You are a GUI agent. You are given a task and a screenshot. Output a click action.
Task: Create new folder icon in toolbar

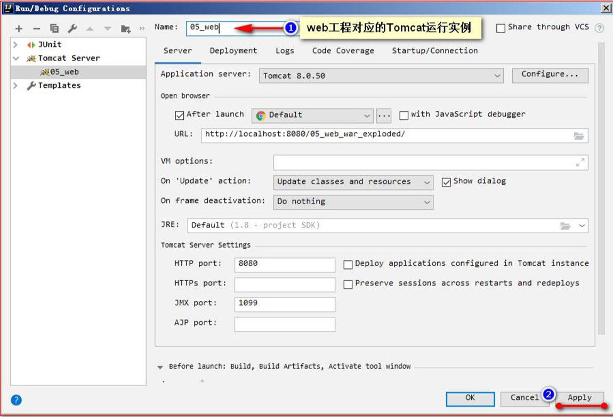[125, 29]
